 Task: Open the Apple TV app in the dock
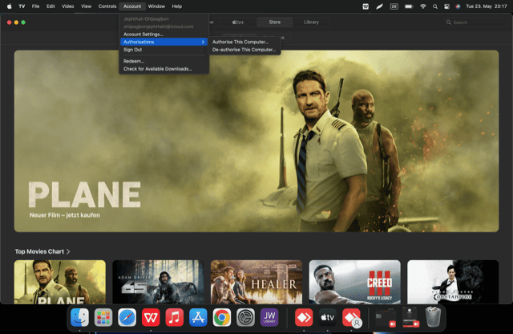327,316
